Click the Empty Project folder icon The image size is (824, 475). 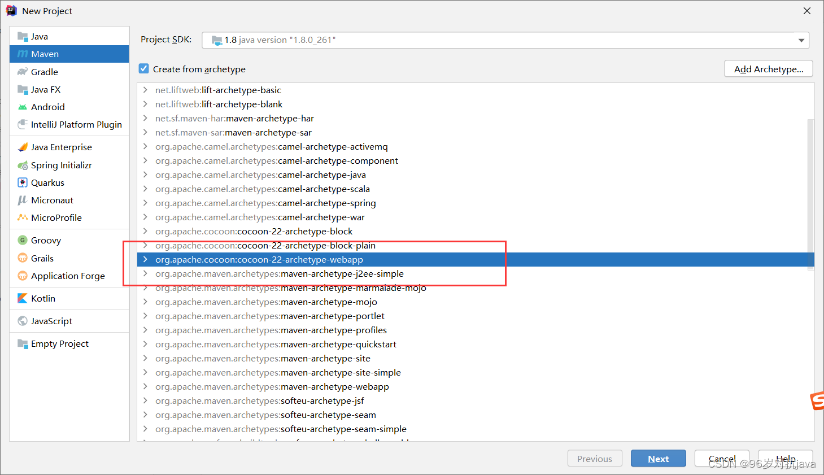click(23, 343)
